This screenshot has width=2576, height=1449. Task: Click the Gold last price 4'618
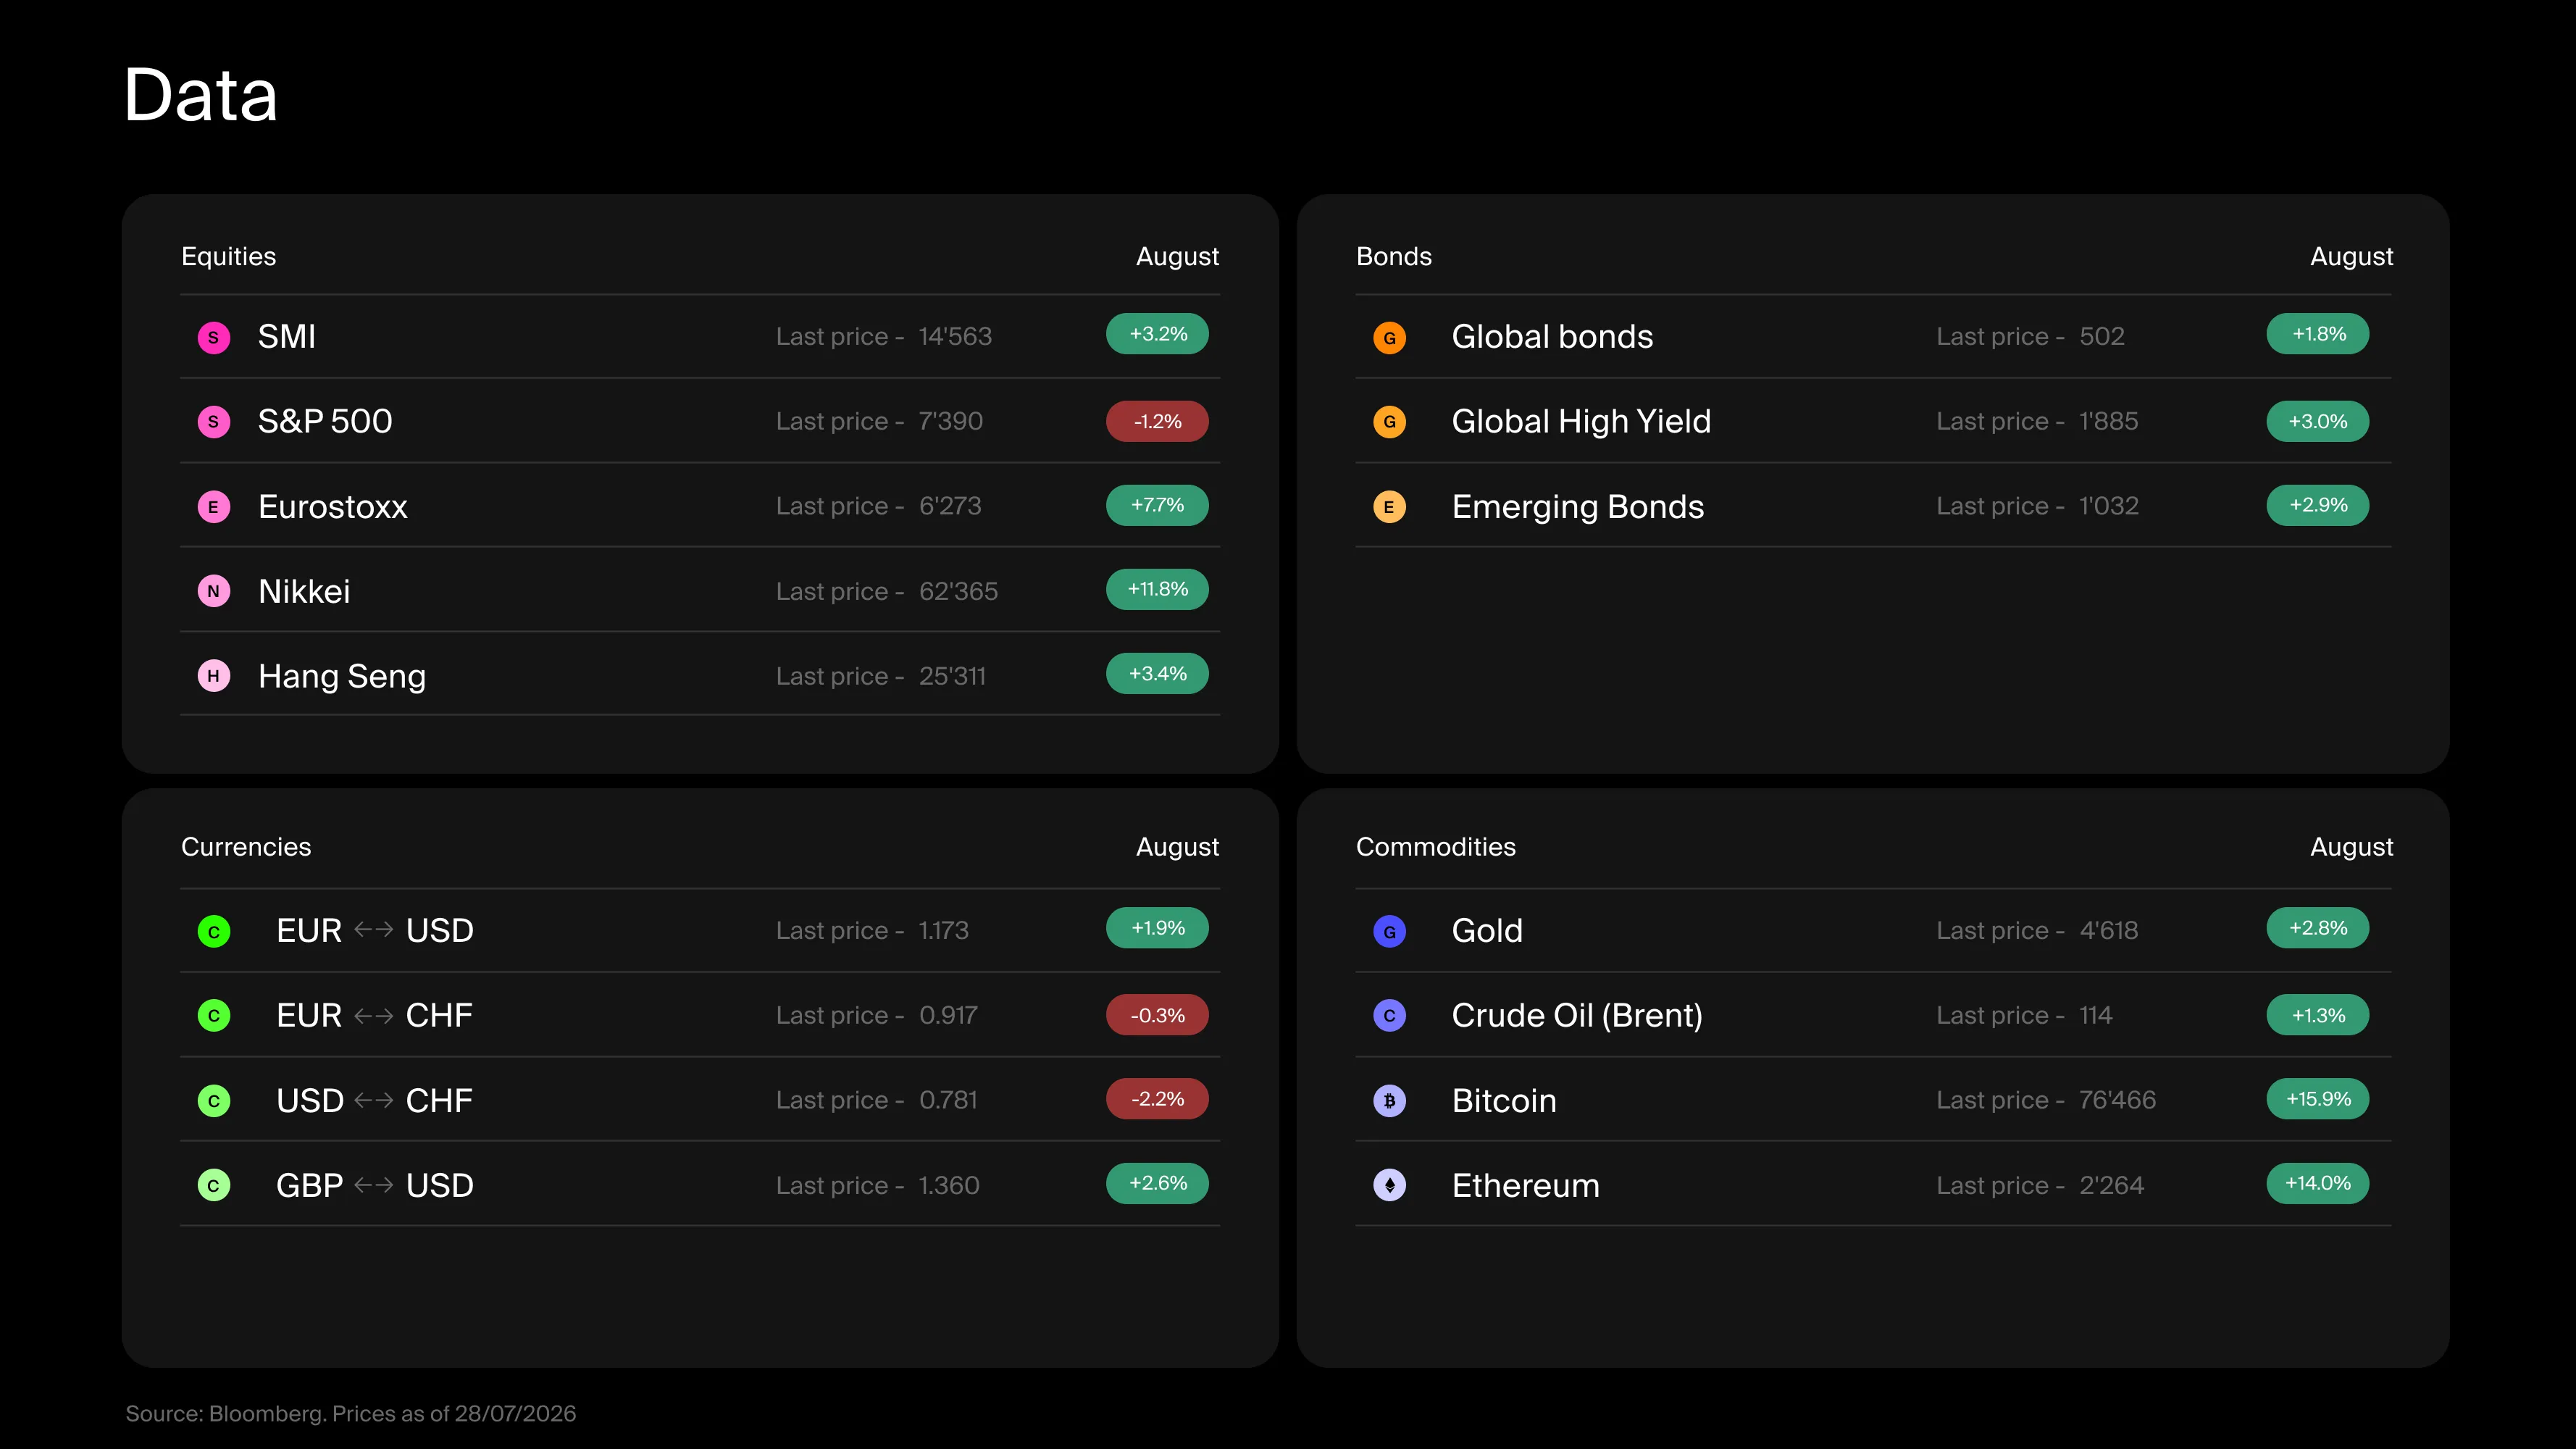[2108, 930]
